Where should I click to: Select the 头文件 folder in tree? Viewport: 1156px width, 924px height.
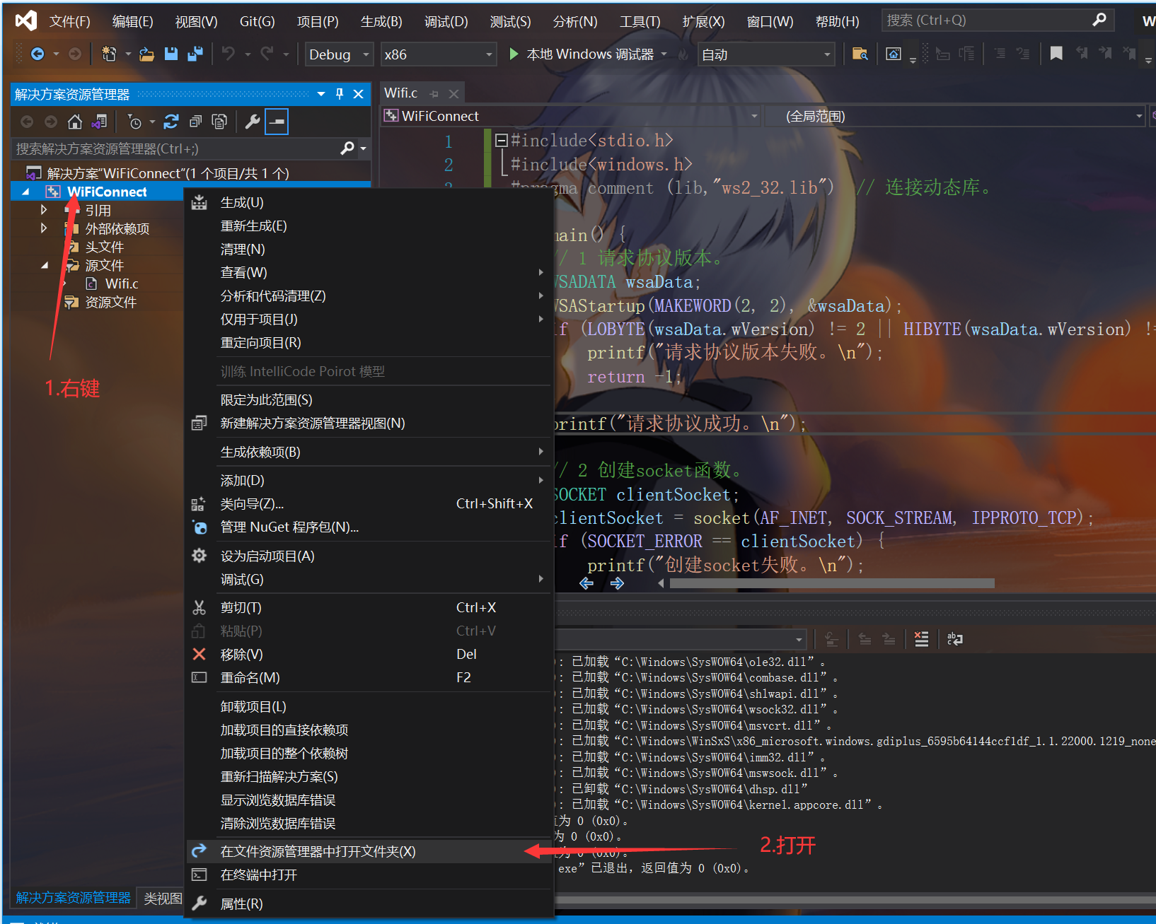(x=104, y=247)
